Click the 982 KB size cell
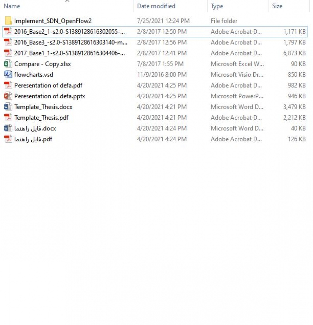 297,85
